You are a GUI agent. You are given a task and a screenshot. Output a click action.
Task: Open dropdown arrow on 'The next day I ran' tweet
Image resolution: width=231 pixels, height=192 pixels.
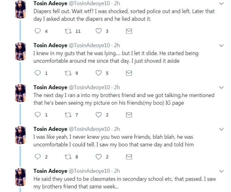(222, 87)
